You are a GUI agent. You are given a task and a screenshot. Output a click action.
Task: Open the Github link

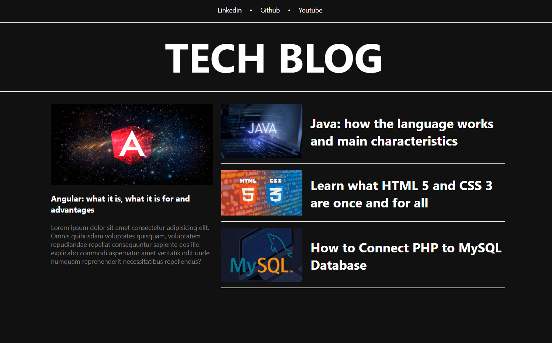[270, 10]
